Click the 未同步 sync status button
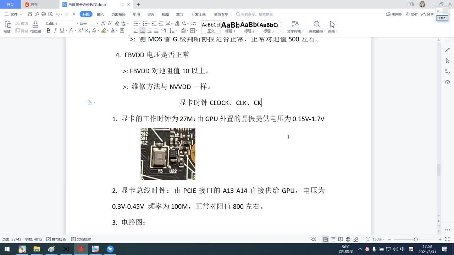The width and height of the screenshot is (454, 255). pyautogui.click(x=394, y=14)
